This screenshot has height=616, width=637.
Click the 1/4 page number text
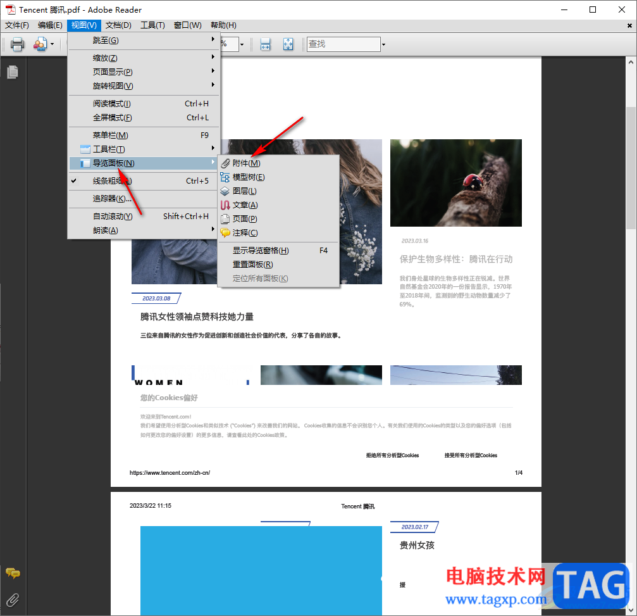519,473
